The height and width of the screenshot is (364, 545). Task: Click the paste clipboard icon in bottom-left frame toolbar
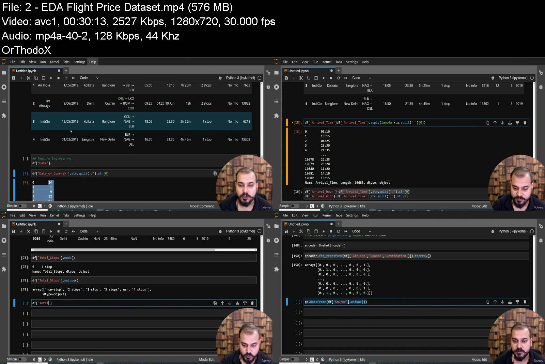coord(43,231)
